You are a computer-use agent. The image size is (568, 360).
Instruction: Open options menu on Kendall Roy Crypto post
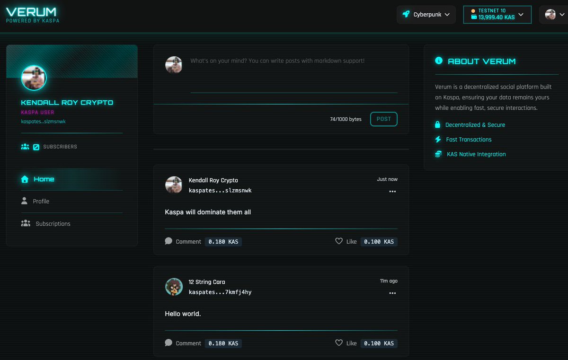(392, 192)
